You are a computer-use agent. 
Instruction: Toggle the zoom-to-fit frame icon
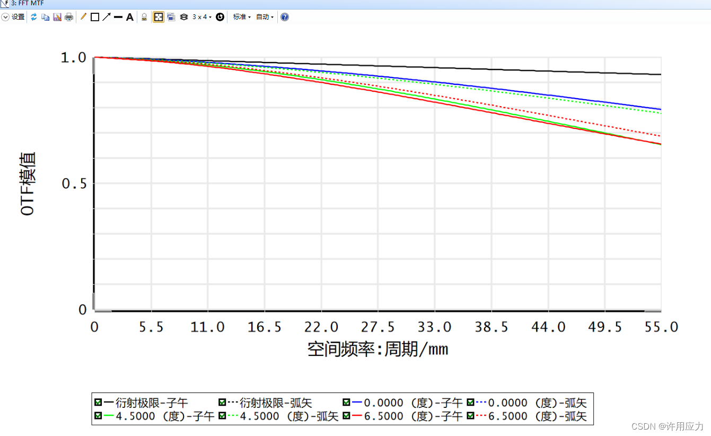159,17
